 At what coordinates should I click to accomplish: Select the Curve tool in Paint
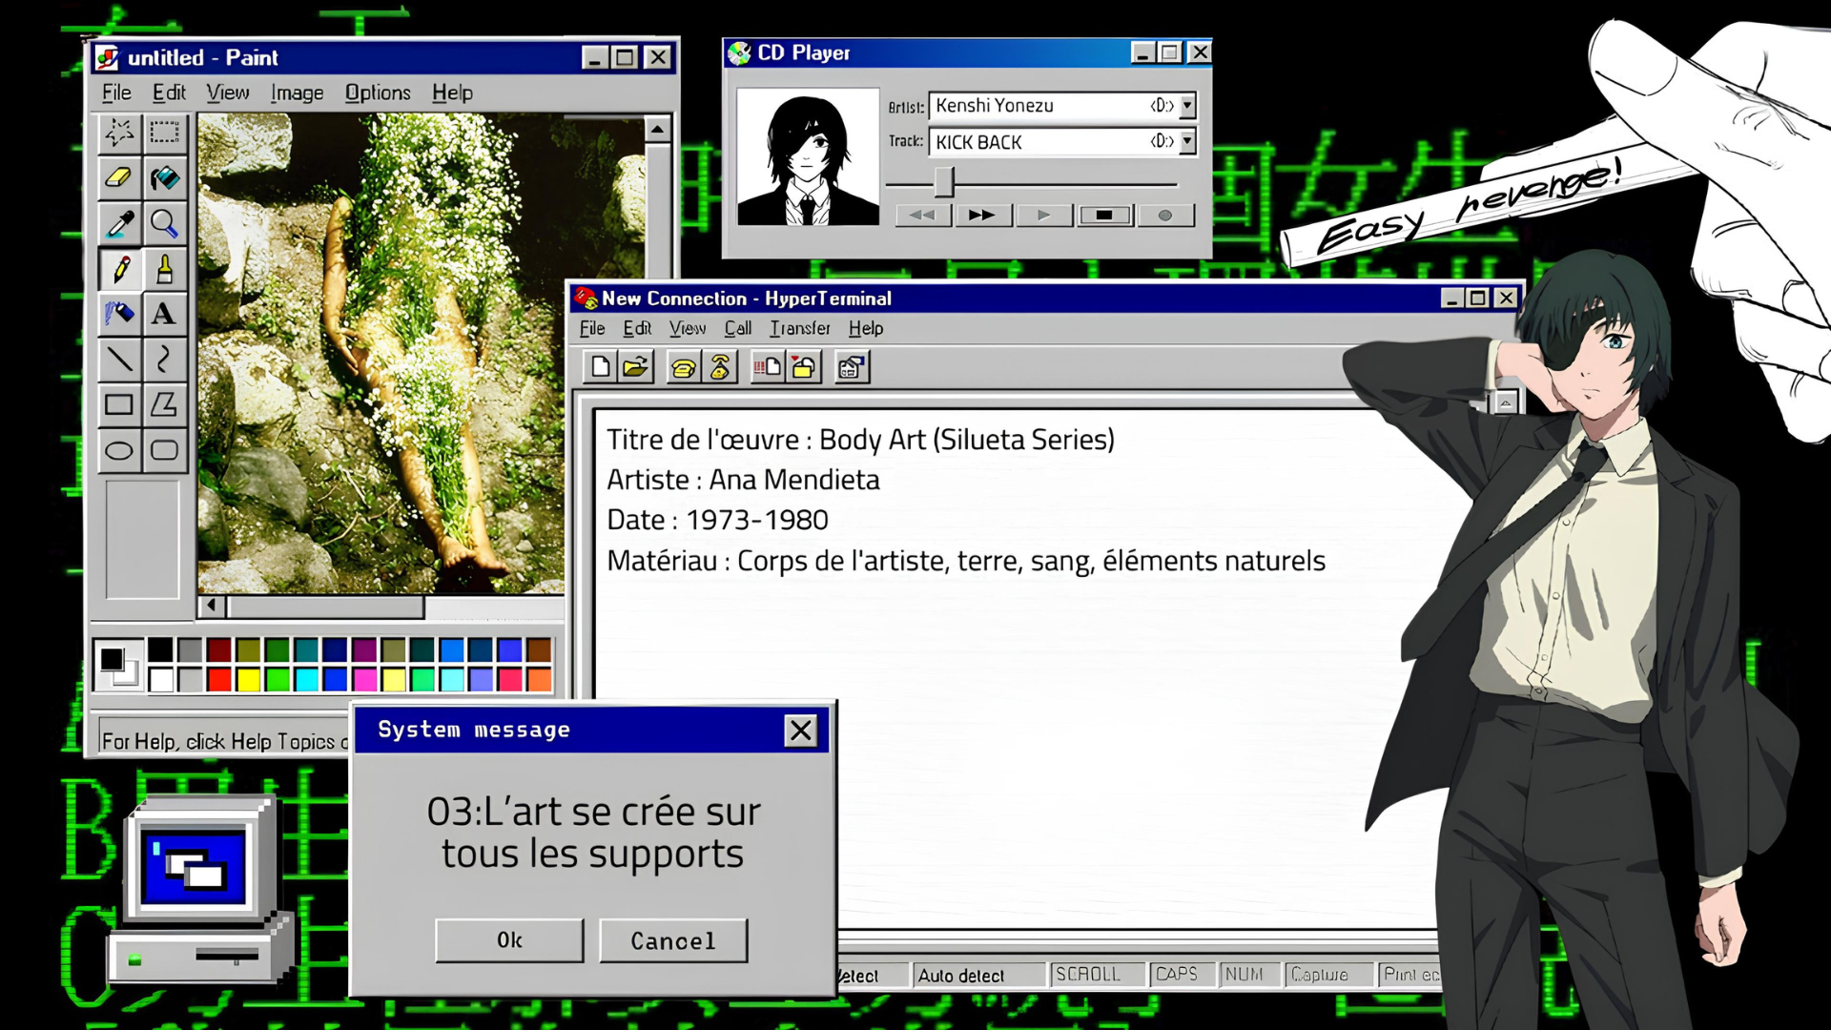[x=164, y=360]
